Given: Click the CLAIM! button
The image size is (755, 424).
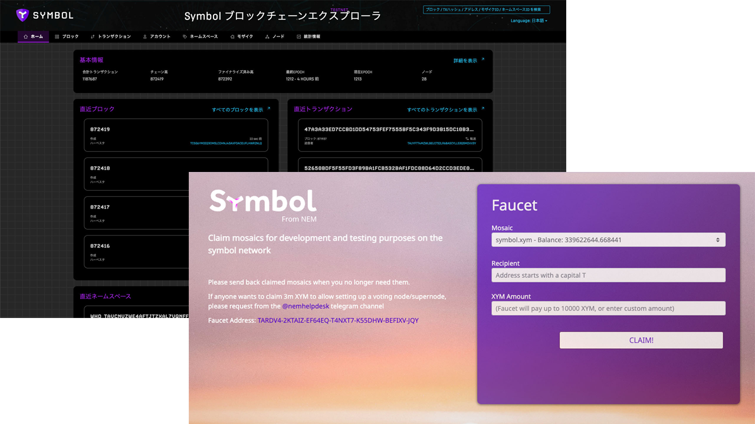Looking at the screenshot, I should tap(641, 340).
